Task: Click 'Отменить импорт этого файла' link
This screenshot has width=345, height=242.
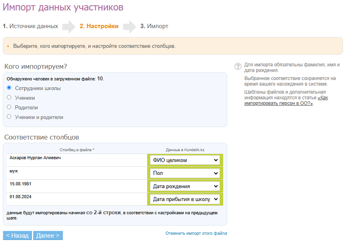Action: click(x=196, y=233)
